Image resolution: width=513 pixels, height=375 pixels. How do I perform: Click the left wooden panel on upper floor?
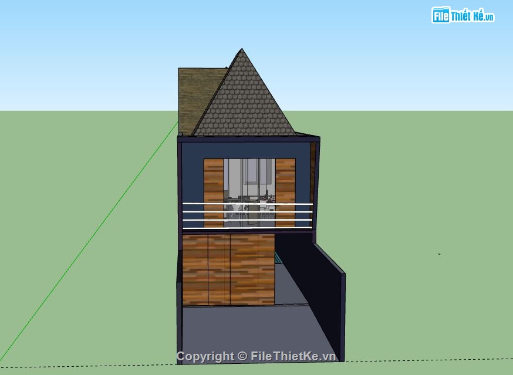tap(214, 193)
